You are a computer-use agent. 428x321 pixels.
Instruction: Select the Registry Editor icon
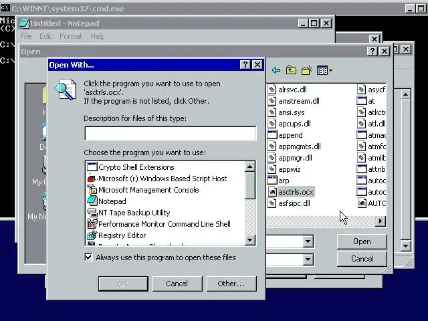92,235
